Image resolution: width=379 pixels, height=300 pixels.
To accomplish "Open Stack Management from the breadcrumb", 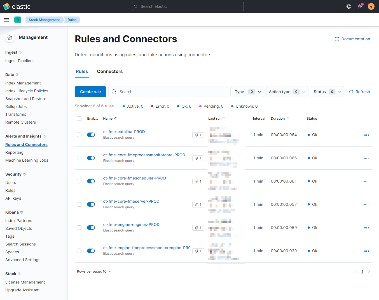I will pos(44,20).
